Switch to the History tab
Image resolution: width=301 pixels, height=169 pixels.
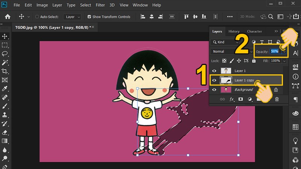pyautogui.click(x=234, y=32)
